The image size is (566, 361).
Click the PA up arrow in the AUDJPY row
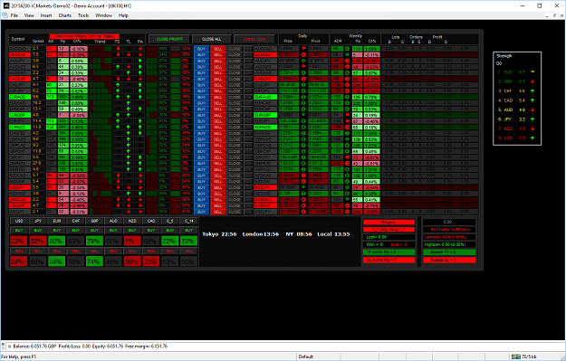140,61
